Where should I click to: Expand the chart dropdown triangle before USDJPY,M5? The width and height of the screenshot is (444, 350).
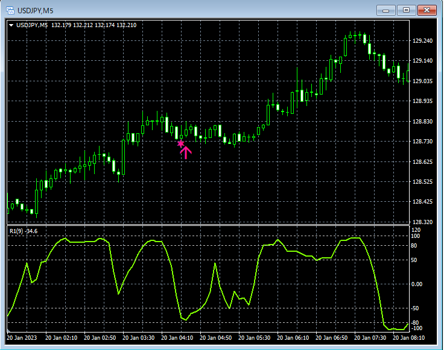(11, 25)
